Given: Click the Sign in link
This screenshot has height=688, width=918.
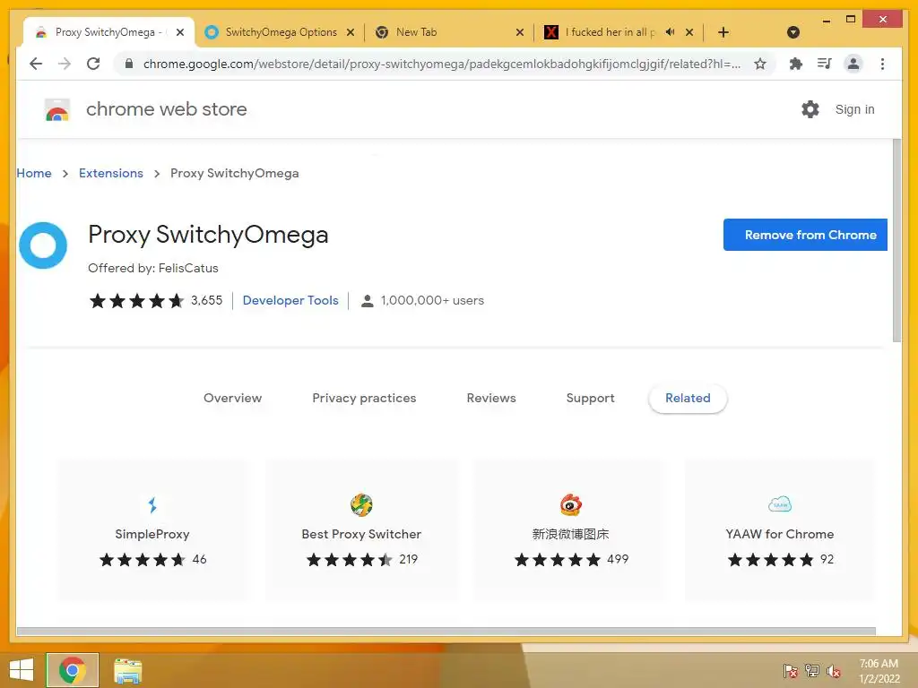Looking at the screenshot, I should pyautogui.click(x=854, y=109).
